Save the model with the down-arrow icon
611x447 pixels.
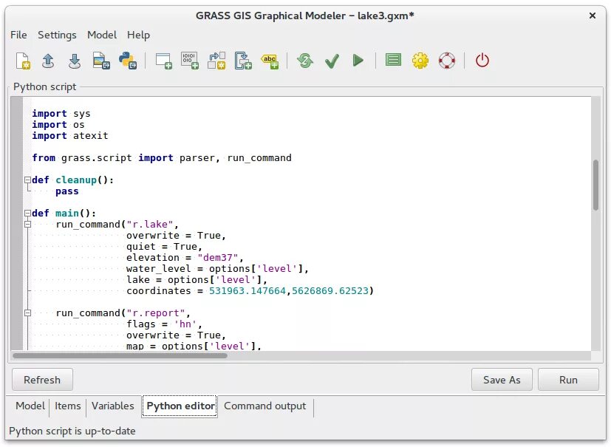[x=75, y=61]
